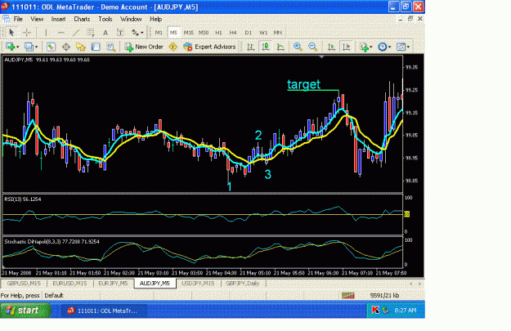511x331 pixels.
Task: Switch to M5 timeframe
Action: coord(173,33)
